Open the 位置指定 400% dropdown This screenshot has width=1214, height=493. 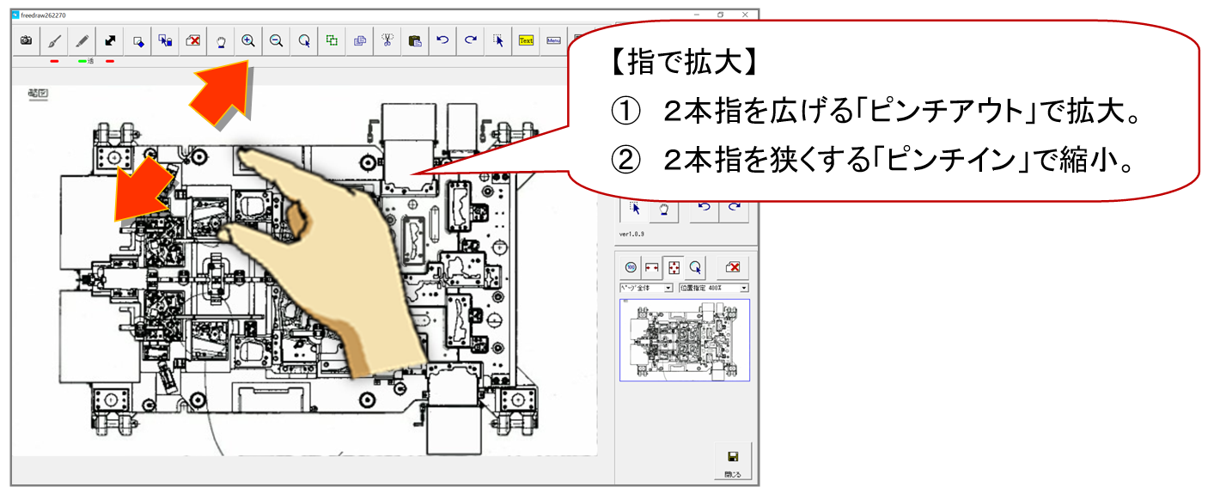click(x=713, y=288)
